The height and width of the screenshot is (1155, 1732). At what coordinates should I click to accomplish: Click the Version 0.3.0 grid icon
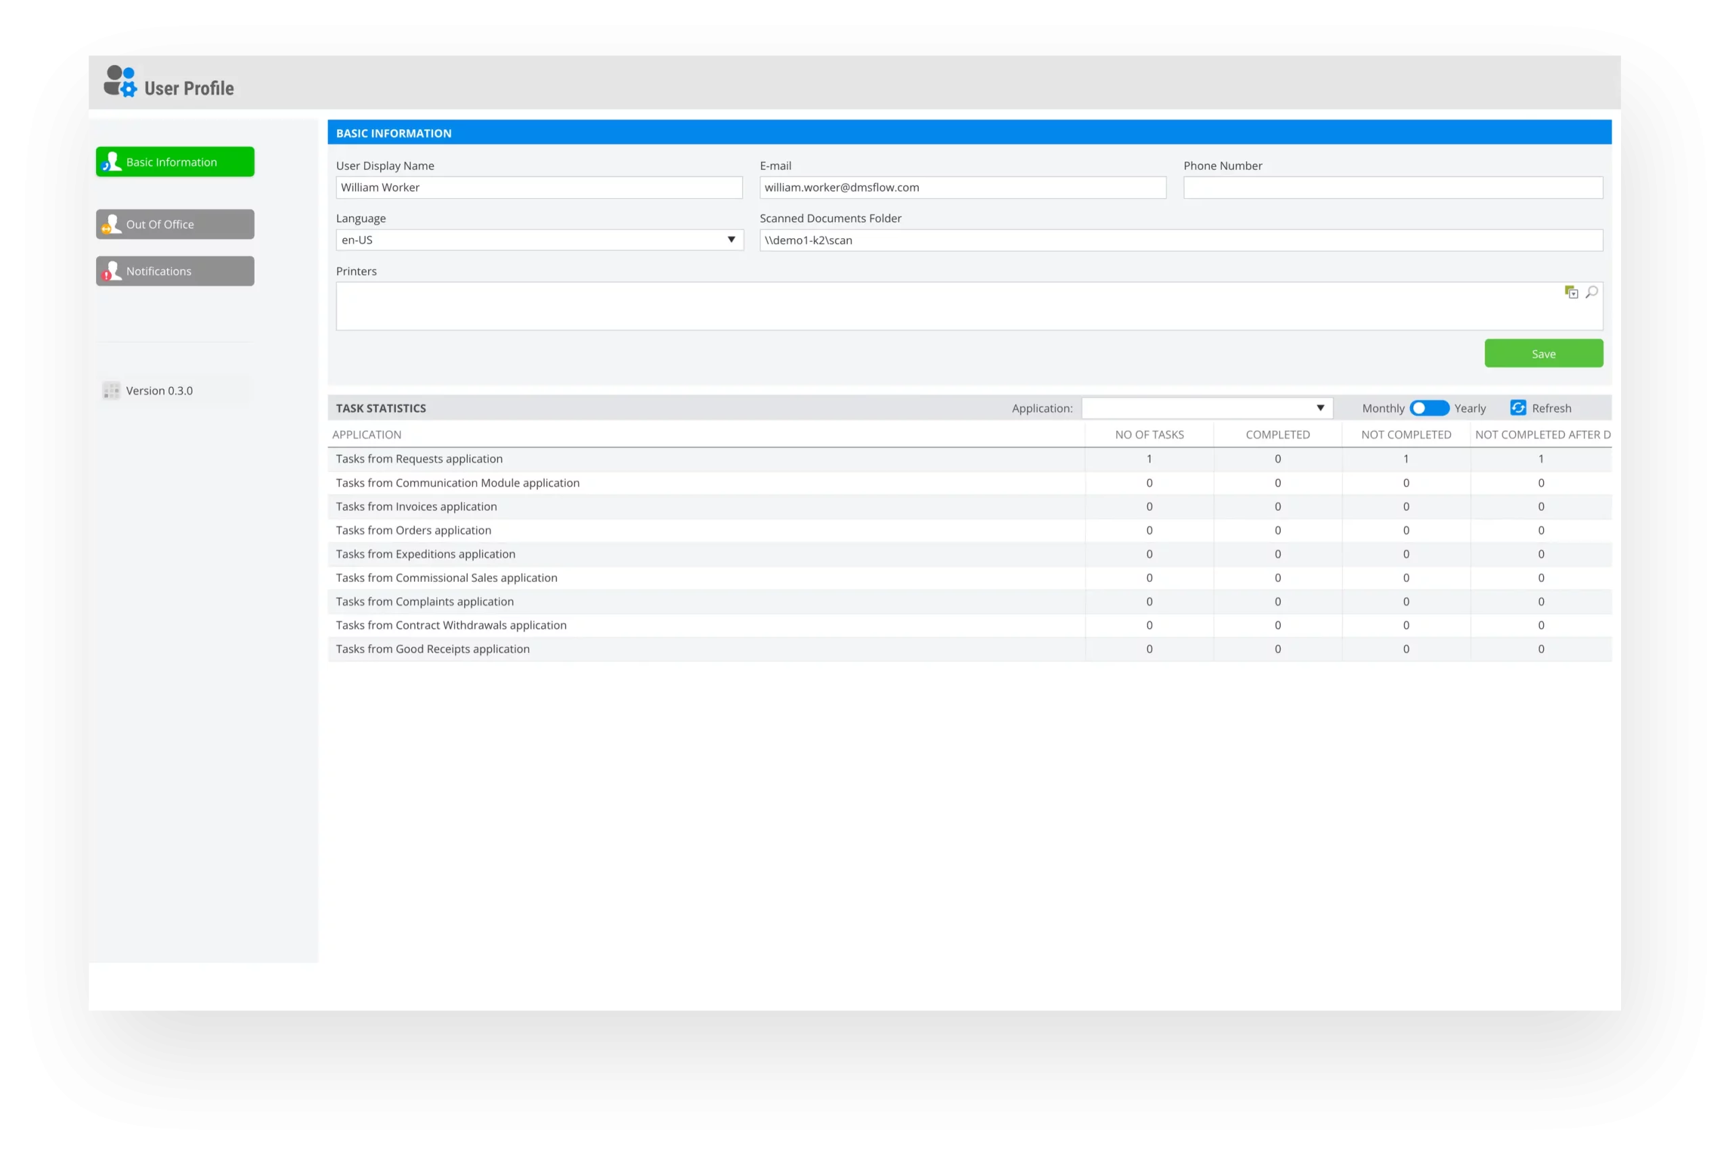coord(111,390)
